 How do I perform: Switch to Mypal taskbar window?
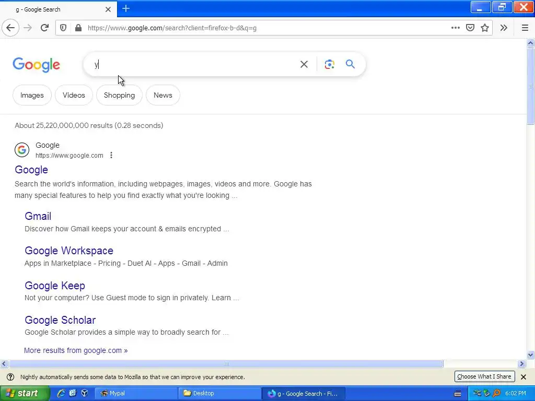click(x=136, y=393)
